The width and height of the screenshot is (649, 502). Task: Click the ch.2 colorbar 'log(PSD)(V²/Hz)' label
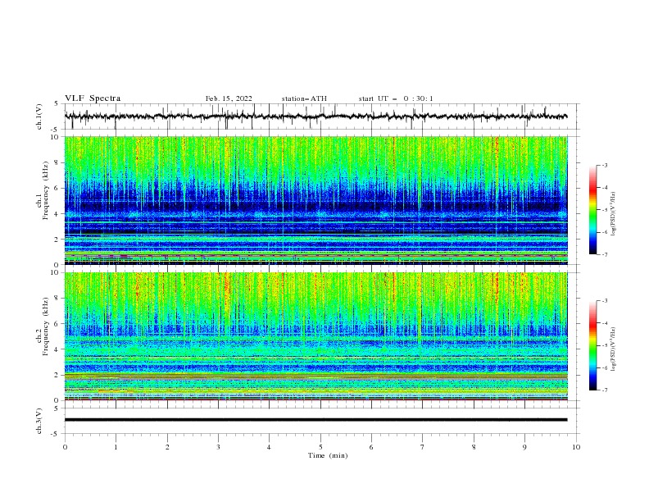tap(614, 349)
